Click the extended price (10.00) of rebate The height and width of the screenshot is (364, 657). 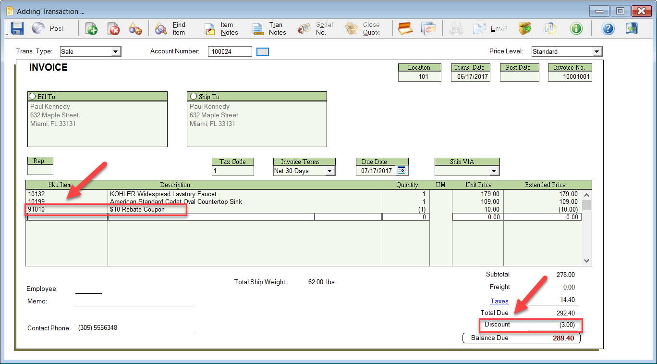(568, 210)
